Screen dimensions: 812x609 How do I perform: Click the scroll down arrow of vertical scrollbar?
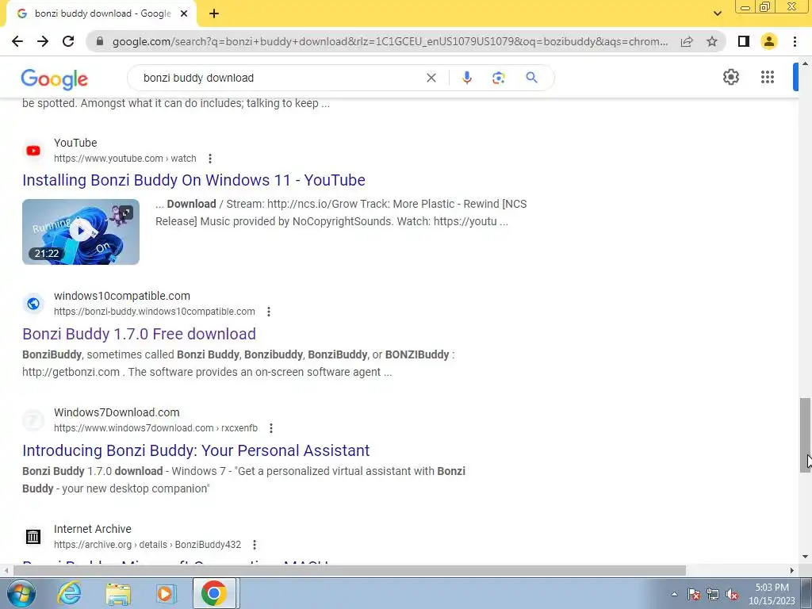pyautogui.click(x=805, y=557)
